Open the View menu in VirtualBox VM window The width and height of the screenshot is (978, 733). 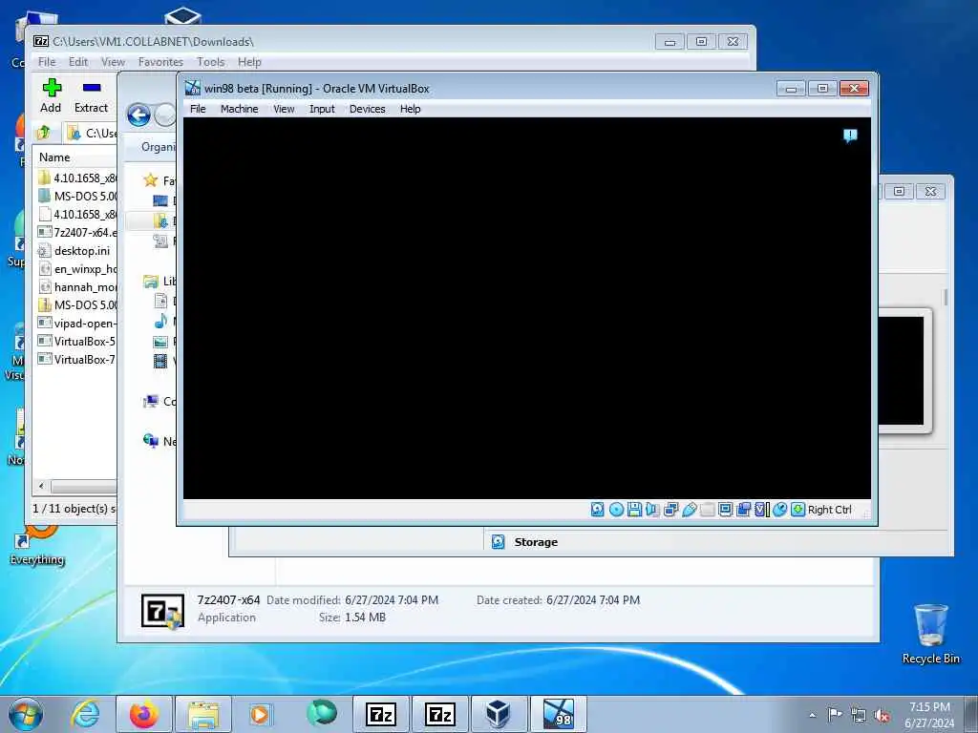click(x=284, y=109)
